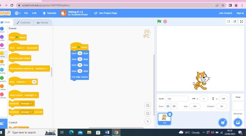This screenshot has width=246, height=136.
Task: Hide the sprite using crossed-eye icon
Action: coord(174,106)
